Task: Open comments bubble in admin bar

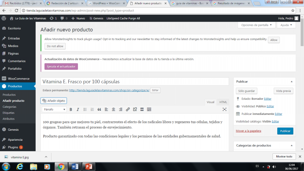Action: tap(64, 18)
